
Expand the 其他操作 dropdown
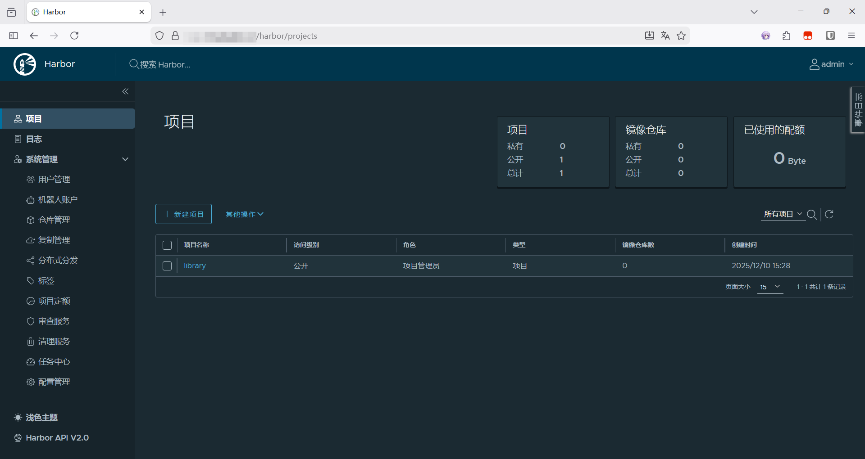click(244, 214)
